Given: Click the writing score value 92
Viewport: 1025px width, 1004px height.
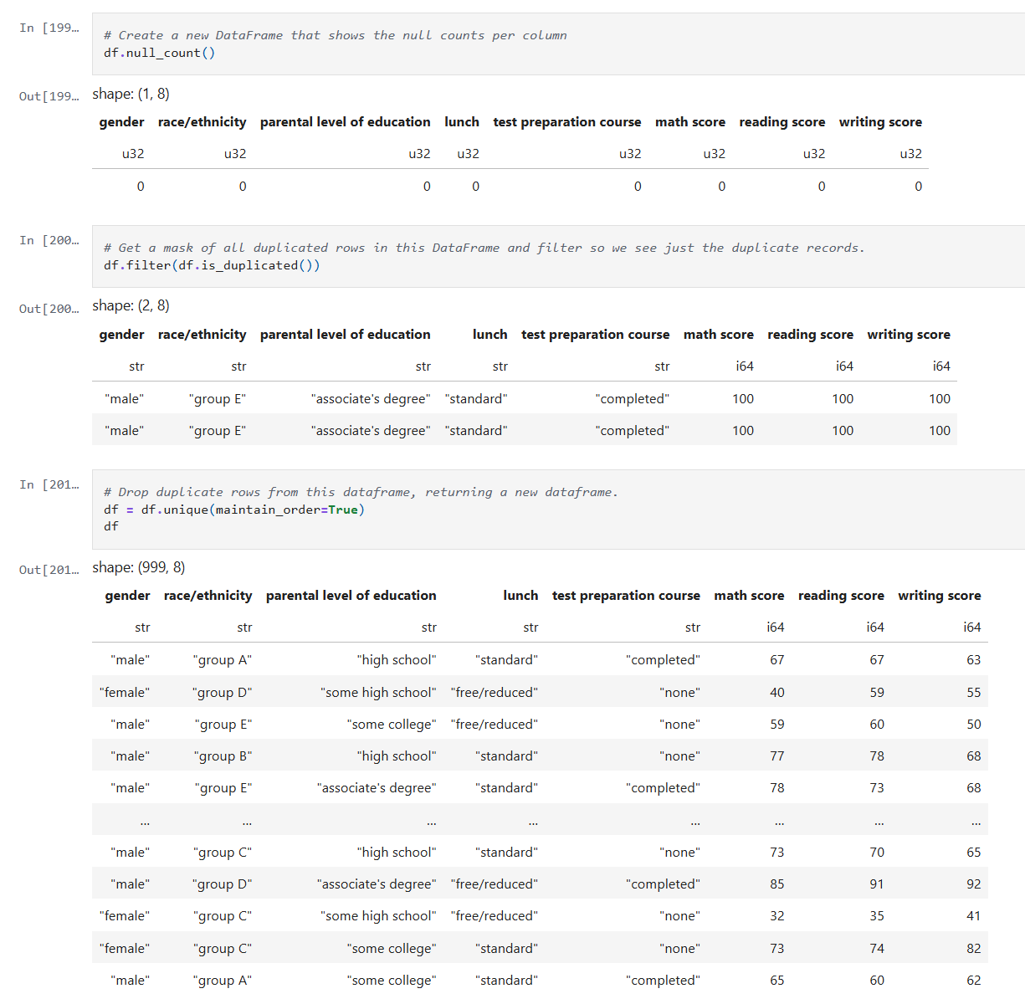Looking at the screenshot, I should (x=973, y=884).
